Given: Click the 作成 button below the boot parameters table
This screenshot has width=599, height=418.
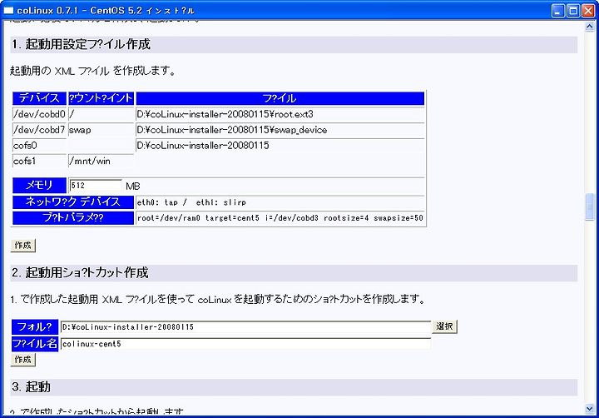Looking at the screenshot, I should click(x=23, y=245).
